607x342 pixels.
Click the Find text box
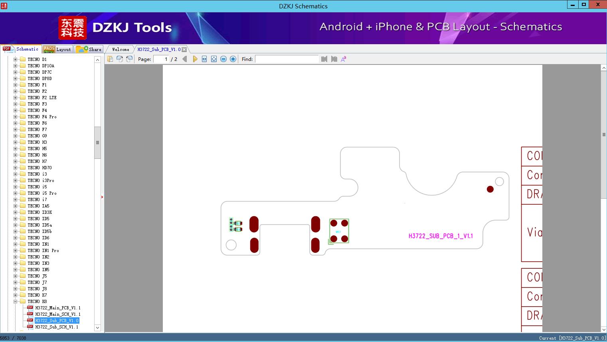(x=287, y=59)
